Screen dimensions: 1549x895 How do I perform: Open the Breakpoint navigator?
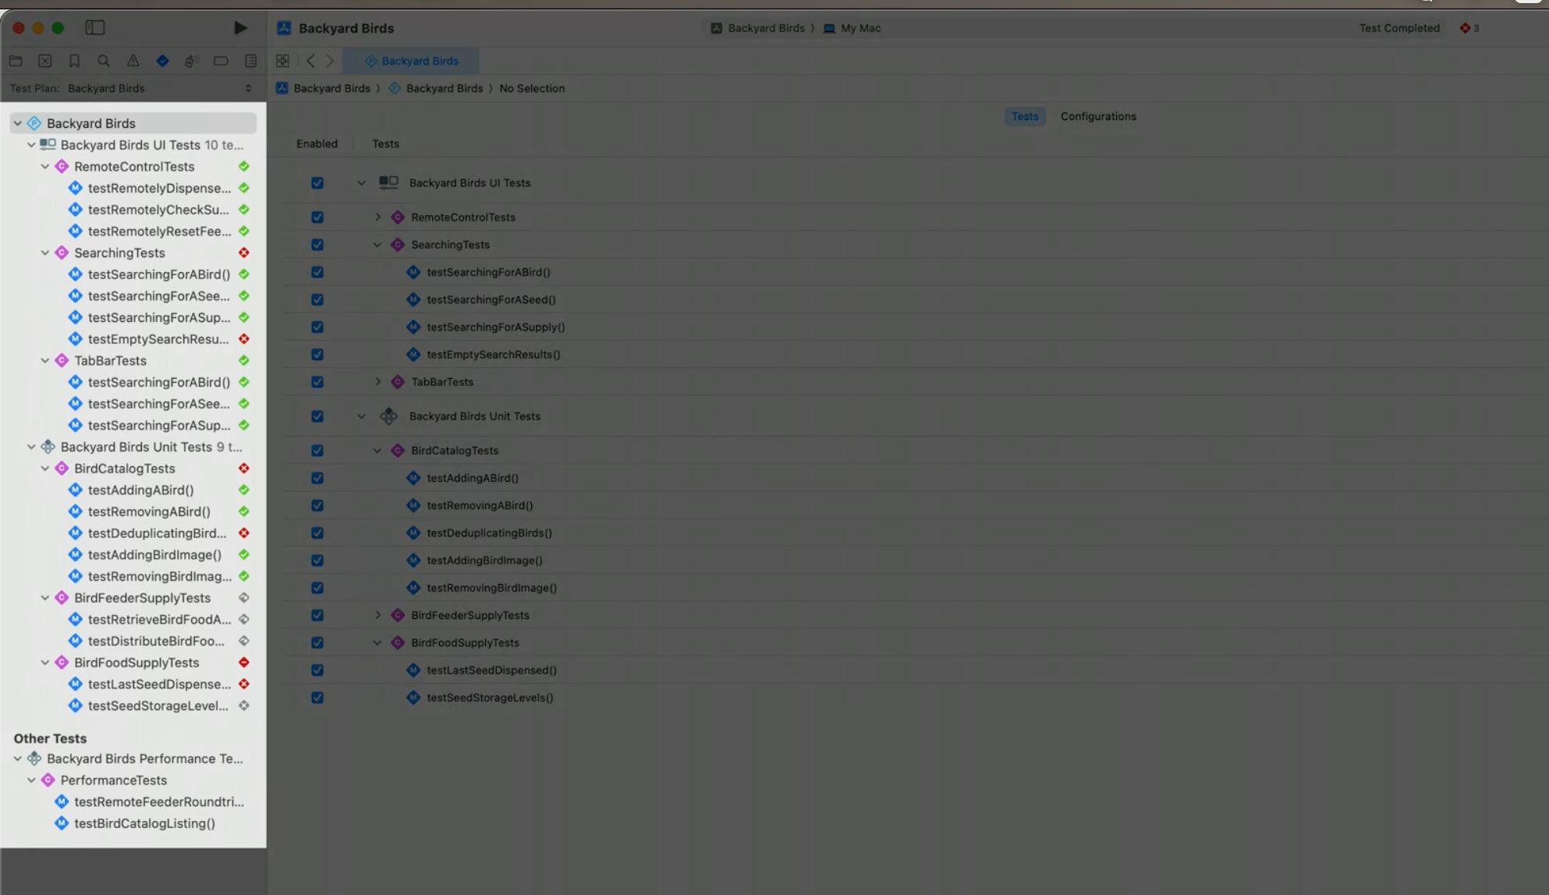click(222, 61)
